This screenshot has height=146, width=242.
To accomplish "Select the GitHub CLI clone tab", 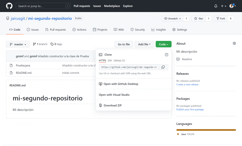I will click(x=119, y=61).
